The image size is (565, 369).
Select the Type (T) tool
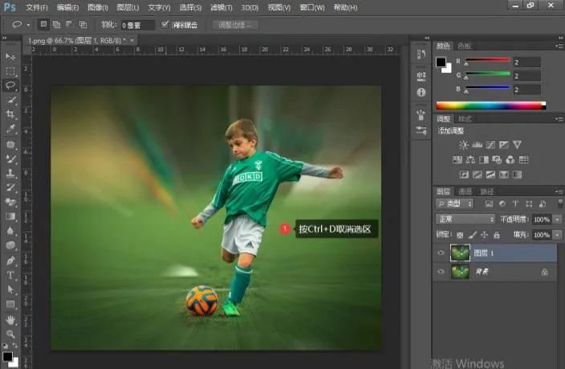10,275
